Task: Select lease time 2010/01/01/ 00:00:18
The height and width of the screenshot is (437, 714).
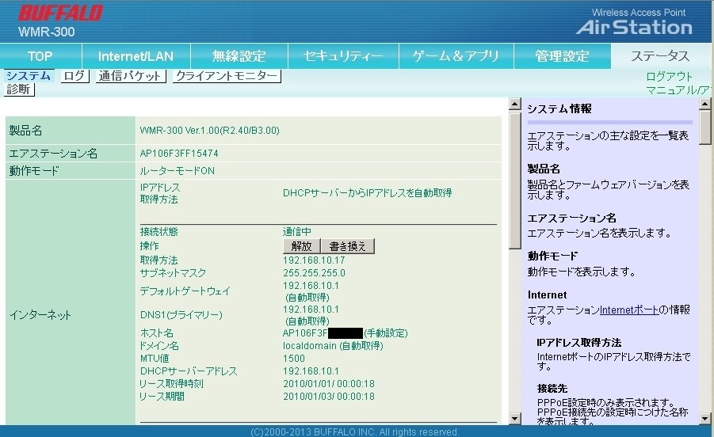Action: [328, 384]
